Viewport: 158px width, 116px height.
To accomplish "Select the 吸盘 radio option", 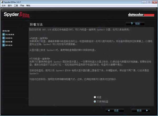I will tap(97, 97).
